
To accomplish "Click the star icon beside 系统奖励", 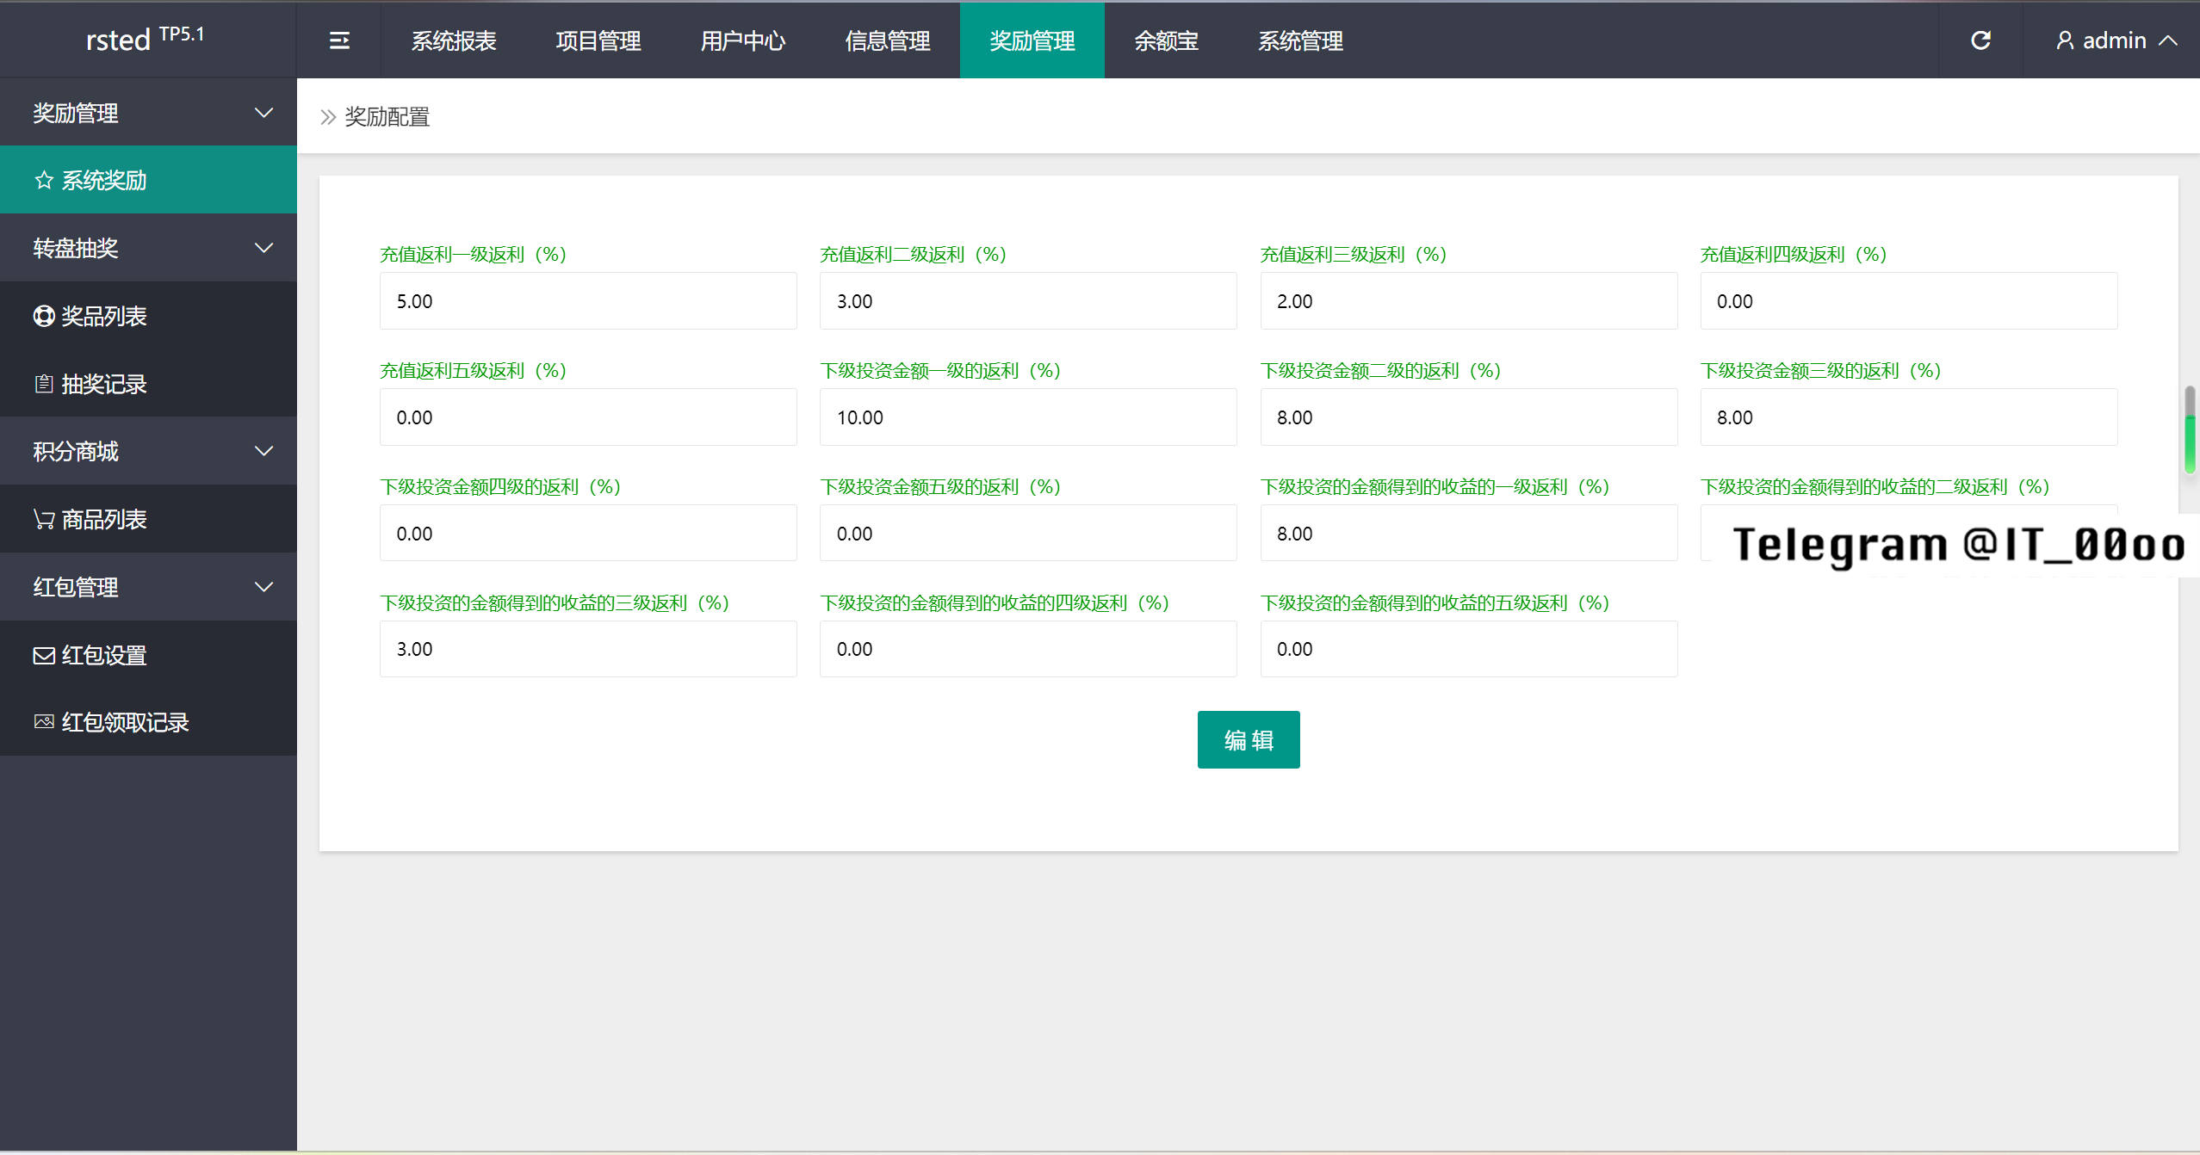I will [44, 180].
